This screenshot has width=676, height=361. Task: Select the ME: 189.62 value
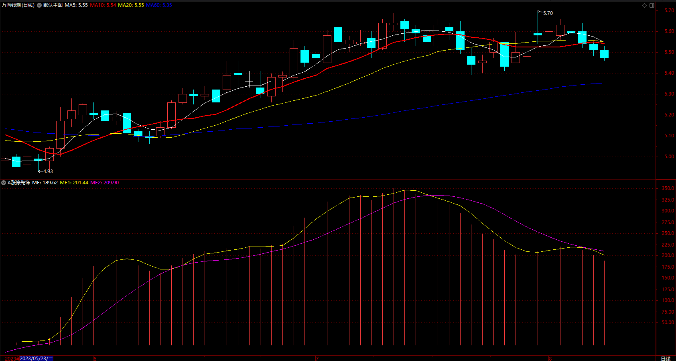[45, 183]
